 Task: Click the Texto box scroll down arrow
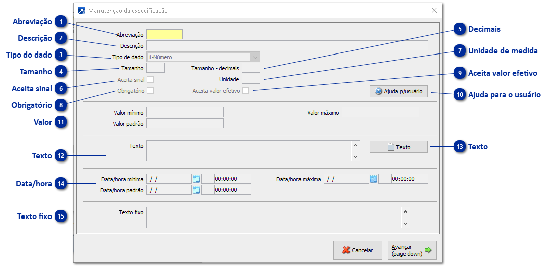tap(356, 157)
